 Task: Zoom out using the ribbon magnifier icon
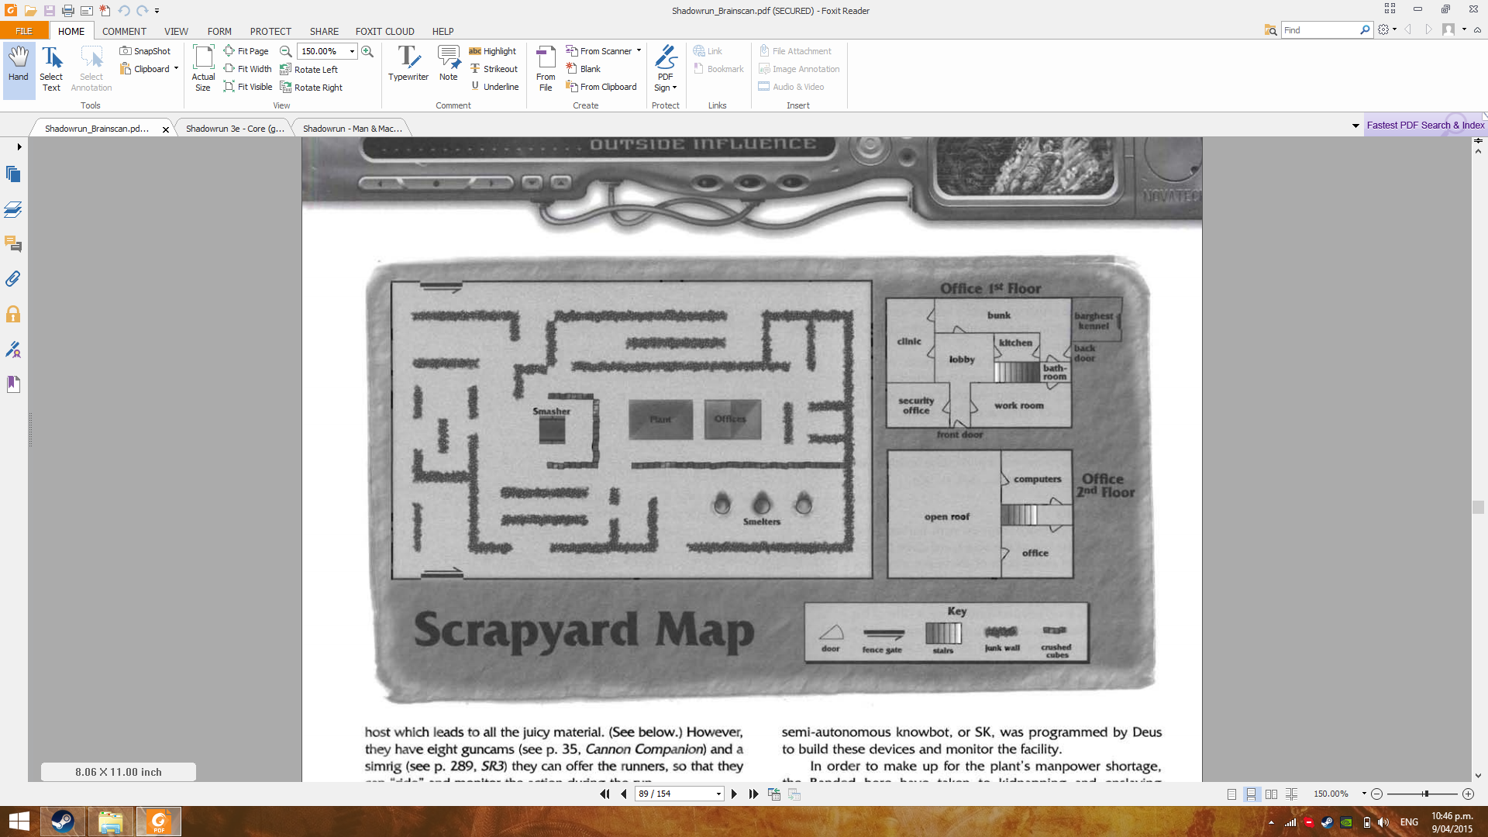pos(286,51)
